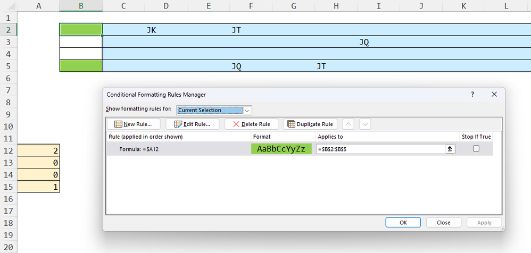Select cell A13 containing 0
531x253 pixels.
click(x=39, y=163)
